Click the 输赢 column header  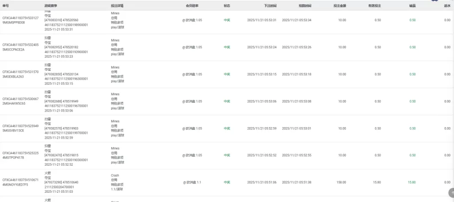click(412, 6)
